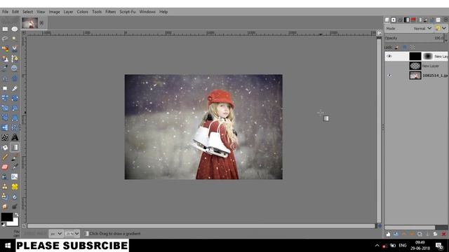This screenshot has height=252, width=449.
Task: Reset colors to default black and white
Action: pyautogui.click(x=3, y=225)
